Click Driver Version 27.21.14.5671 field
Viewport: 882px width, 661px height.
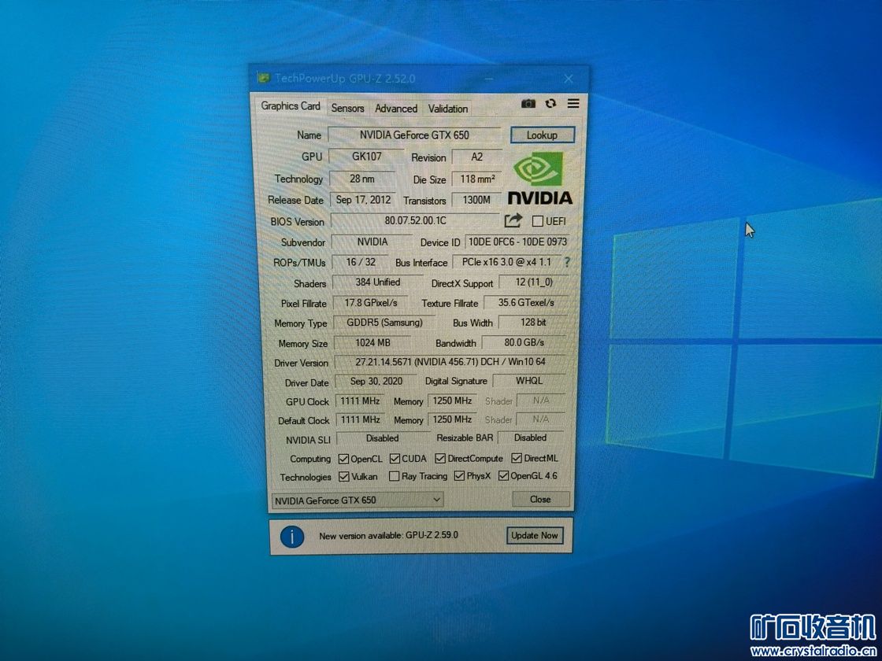pos(450,362)
